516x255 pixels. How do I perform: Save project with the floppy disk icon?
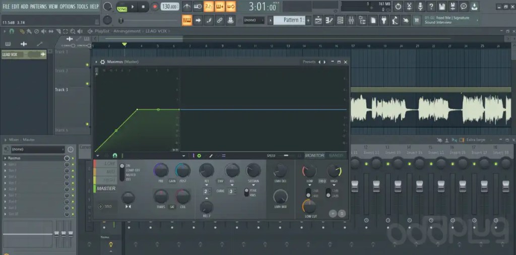[442, 6]
